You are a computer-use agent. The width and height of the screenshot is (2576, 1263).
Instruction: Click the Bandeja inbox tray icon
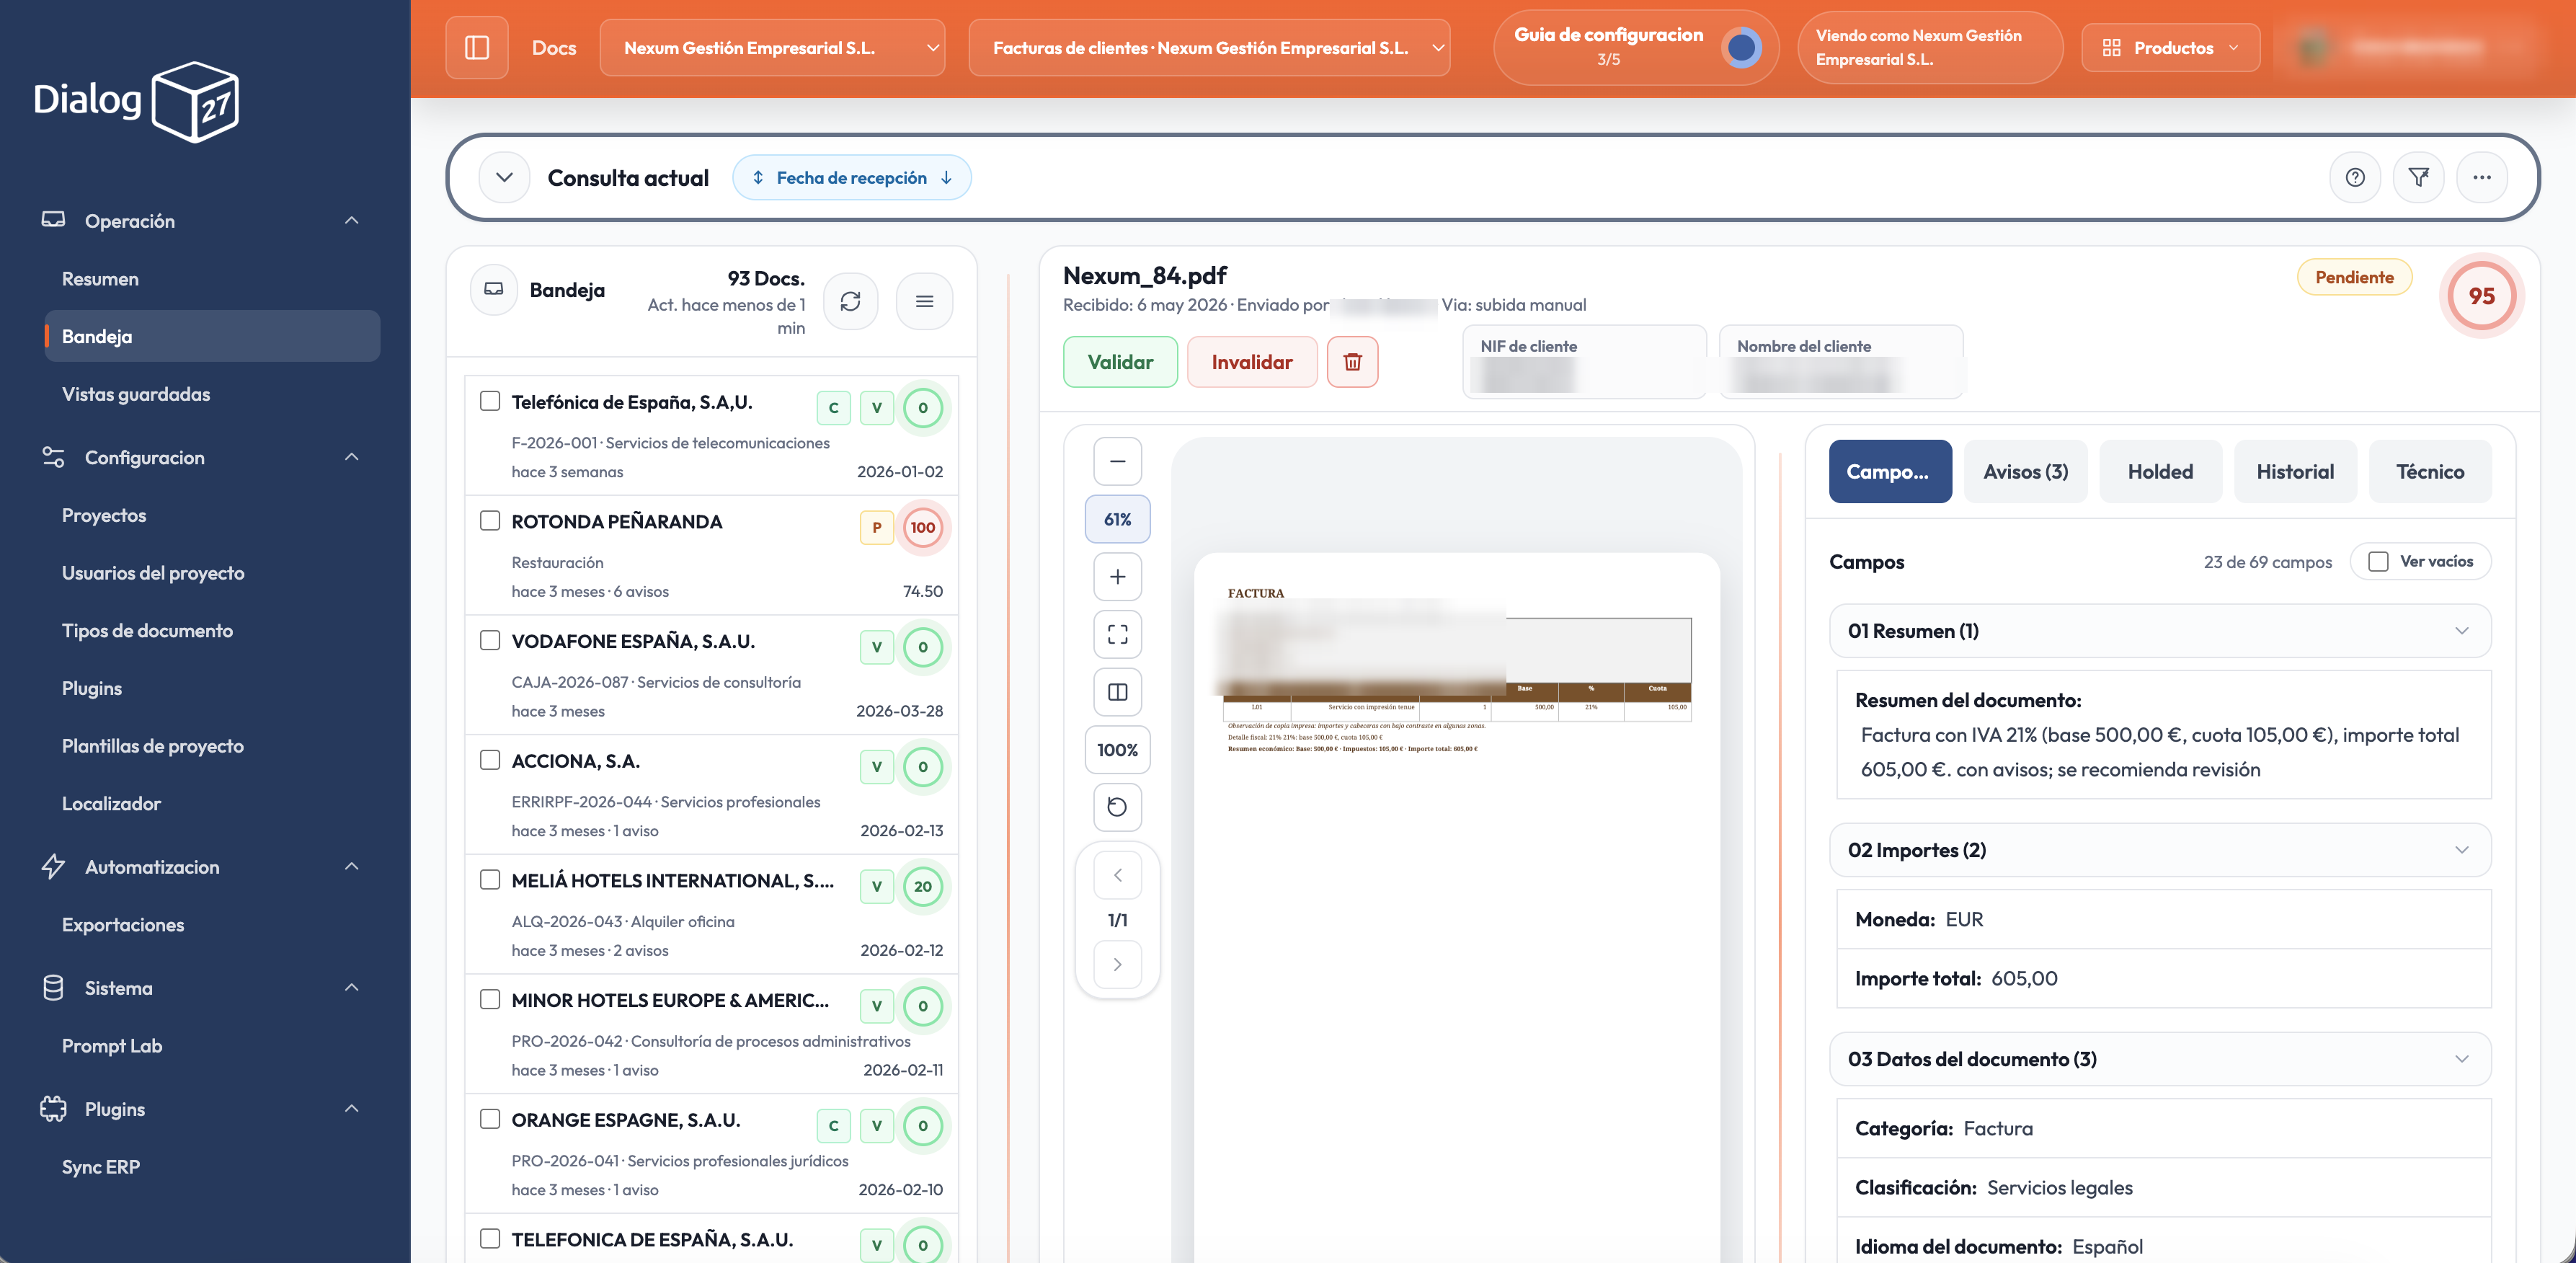pos(494,289)
